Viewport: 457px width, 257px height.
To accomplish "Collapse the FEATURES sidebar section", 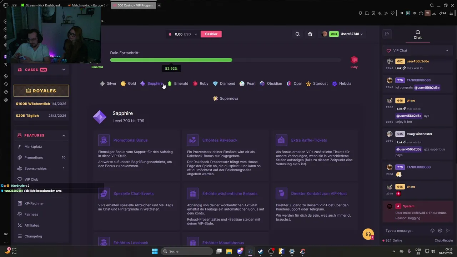I will (64, 135).
